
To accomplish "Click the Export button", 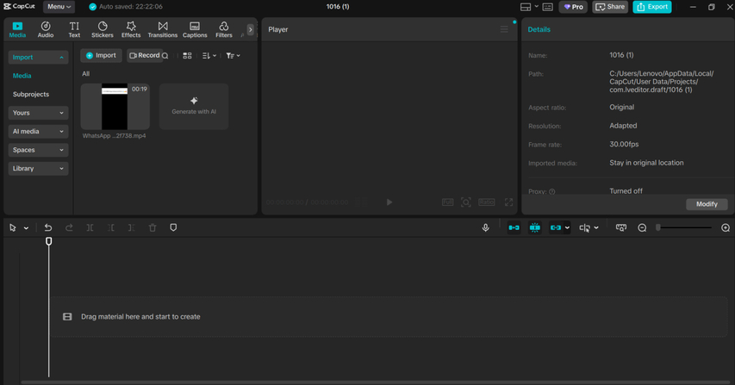I will (652, 7).
